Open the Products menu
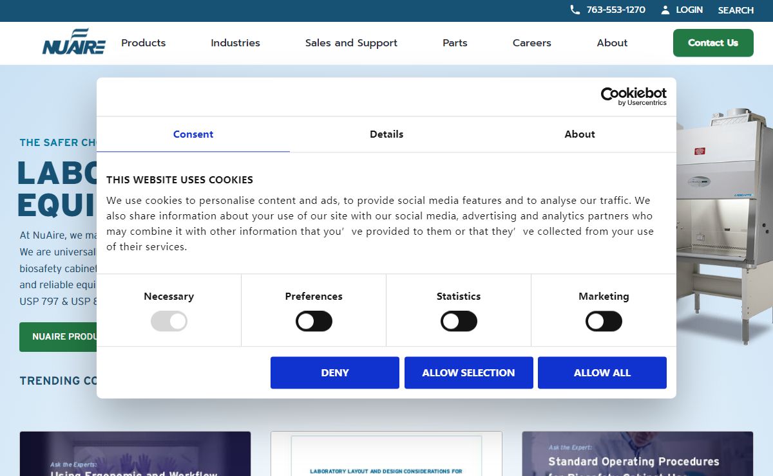 click(x=144, y=42)
